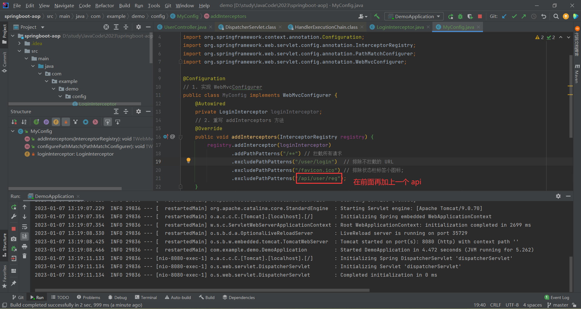
Task: Click Git push arrow icon
Action: click(524, 16)
